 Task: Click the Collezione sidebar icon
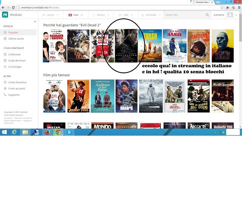pos(5,54)
